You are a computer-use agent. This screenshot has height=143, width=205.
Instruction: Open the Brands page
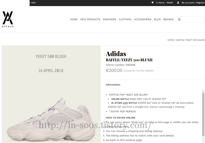coord(168,19)
